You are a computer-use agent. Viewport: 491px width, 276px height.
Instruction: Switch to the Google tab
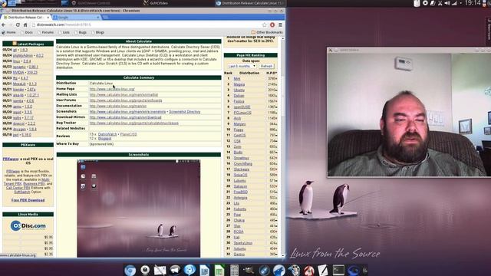click(76, 17)
